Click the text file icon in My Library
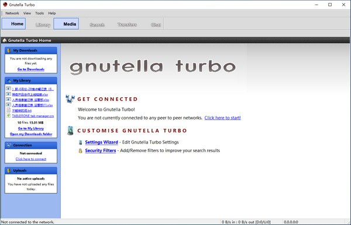351x225 pixels. pos(9,110)
